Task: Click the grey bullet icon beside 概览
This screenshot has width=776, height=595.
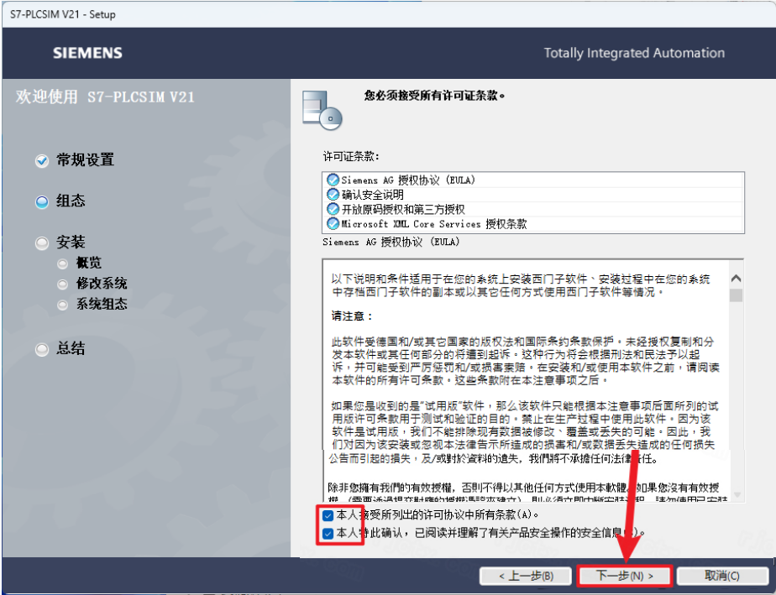Action: click(62, 264)
